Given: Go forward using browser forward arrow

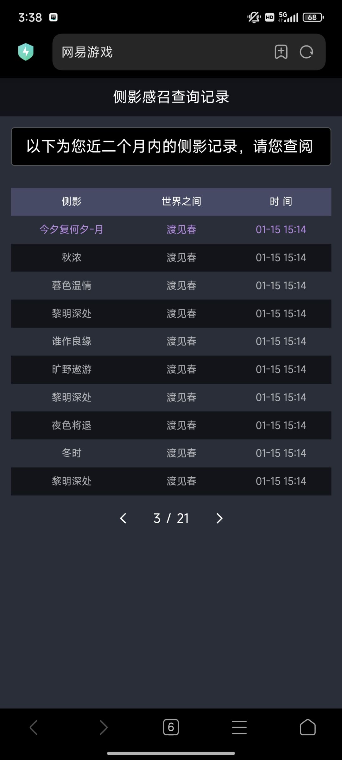Looking at the screenshot, I should click(x=103, y=727).
